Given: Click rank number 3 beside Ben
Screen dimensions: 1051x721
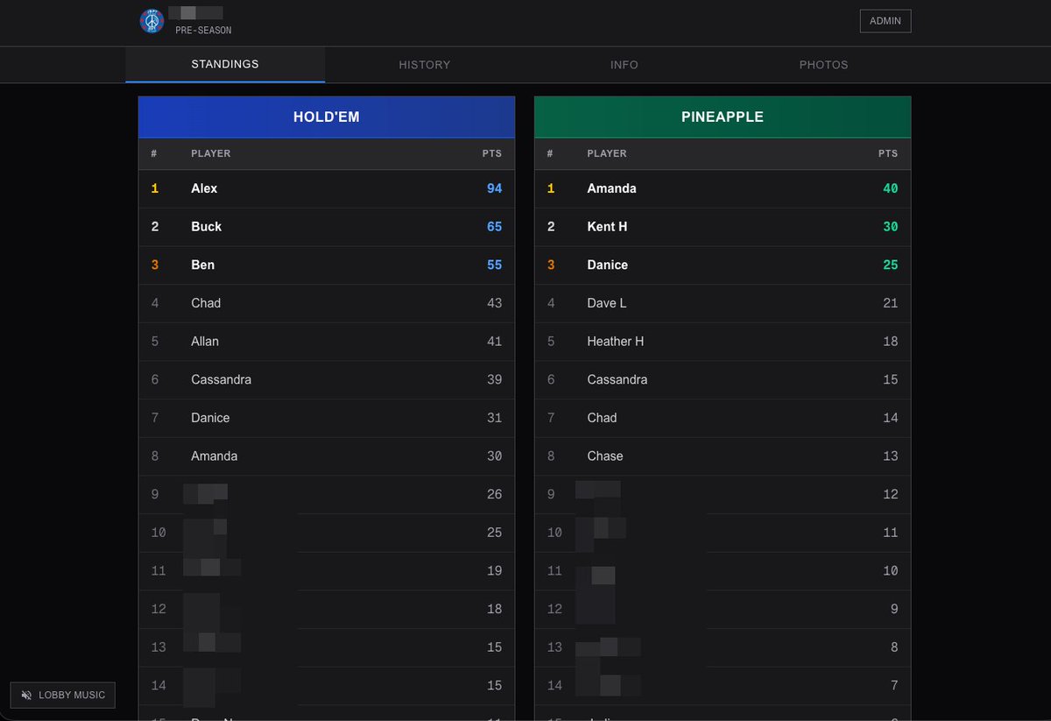Looking at the screenshot, I should tap(155, 265).
